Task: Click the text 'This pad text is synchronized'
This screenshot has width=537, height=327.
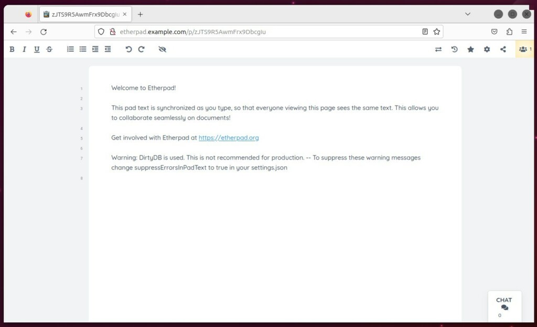Action: (153, 108)
